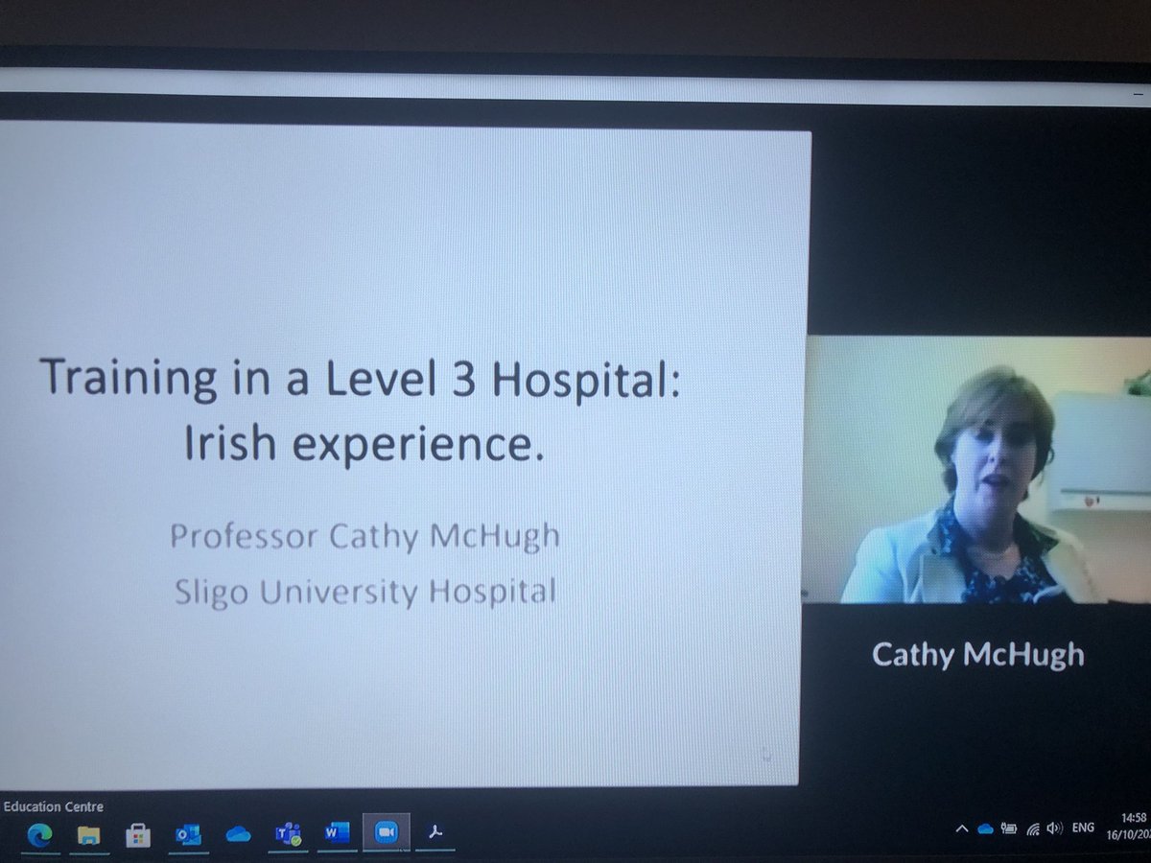The image size is (1151, 863).
Task: Open ENG input language selector
Action: (x=1084, y=826)
